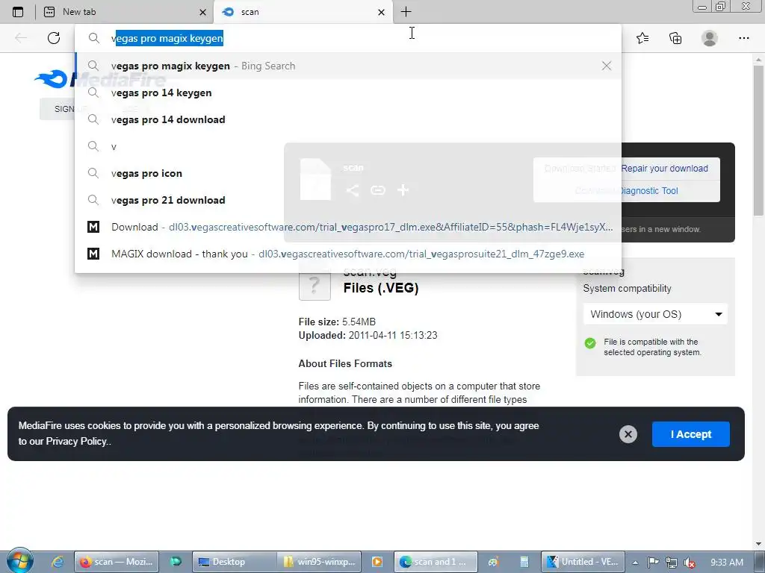Click the muted volume tray icon
This screenshot has width=765, height=573.
coord(689,563)
